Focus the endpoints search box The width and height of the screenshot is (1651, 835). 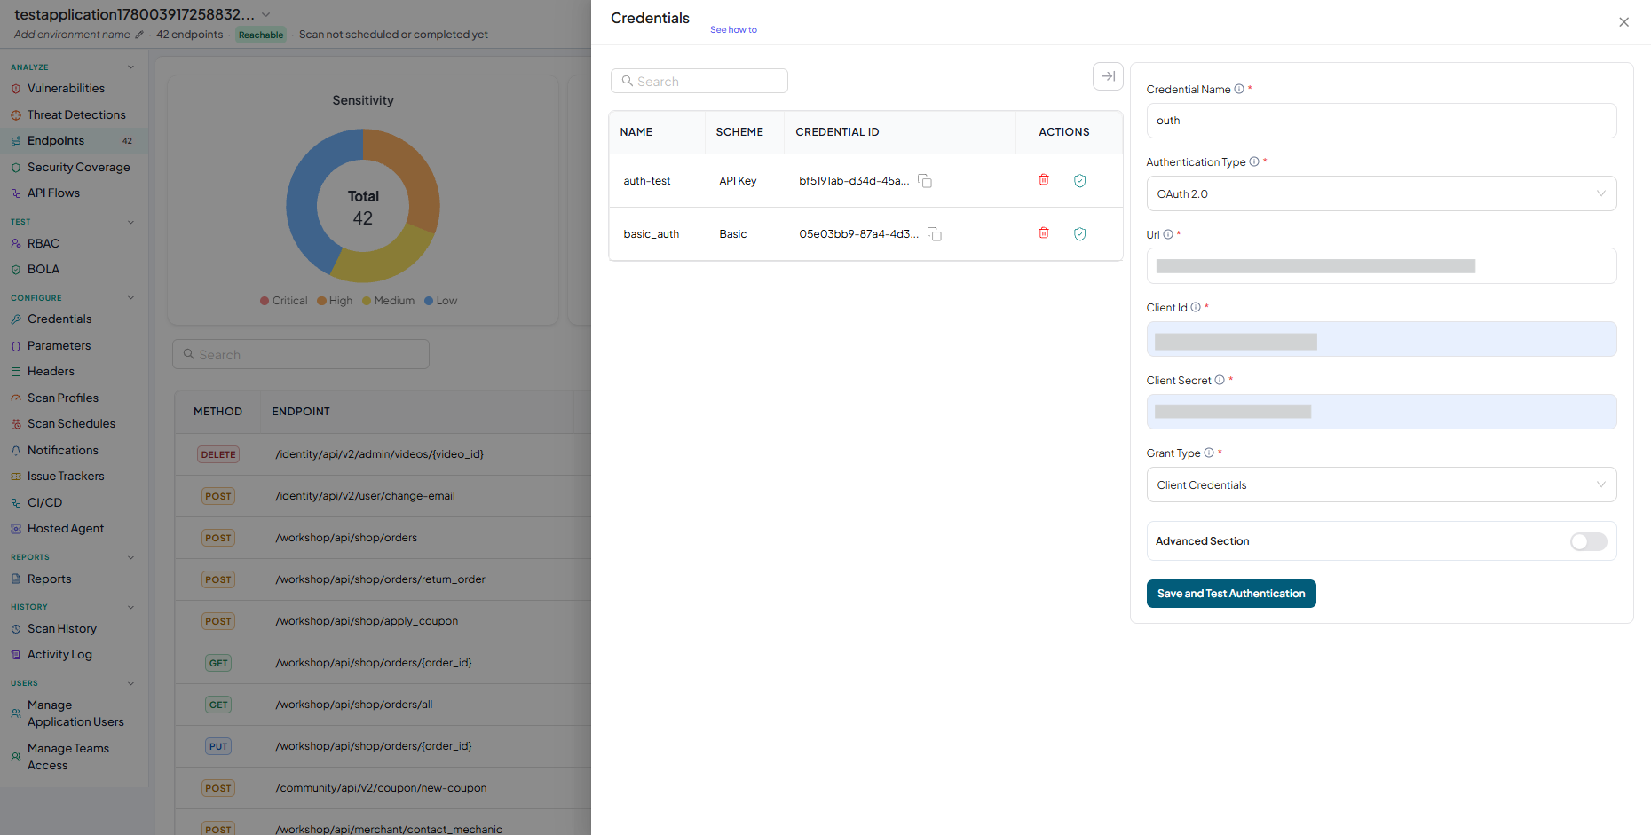click(301, 354)
